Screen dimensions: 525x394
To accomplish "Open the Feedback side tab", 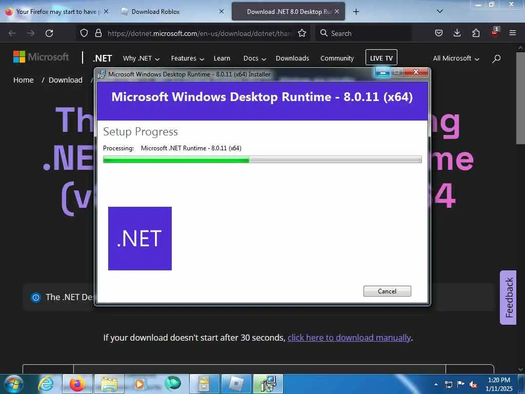I will (508, 298).
